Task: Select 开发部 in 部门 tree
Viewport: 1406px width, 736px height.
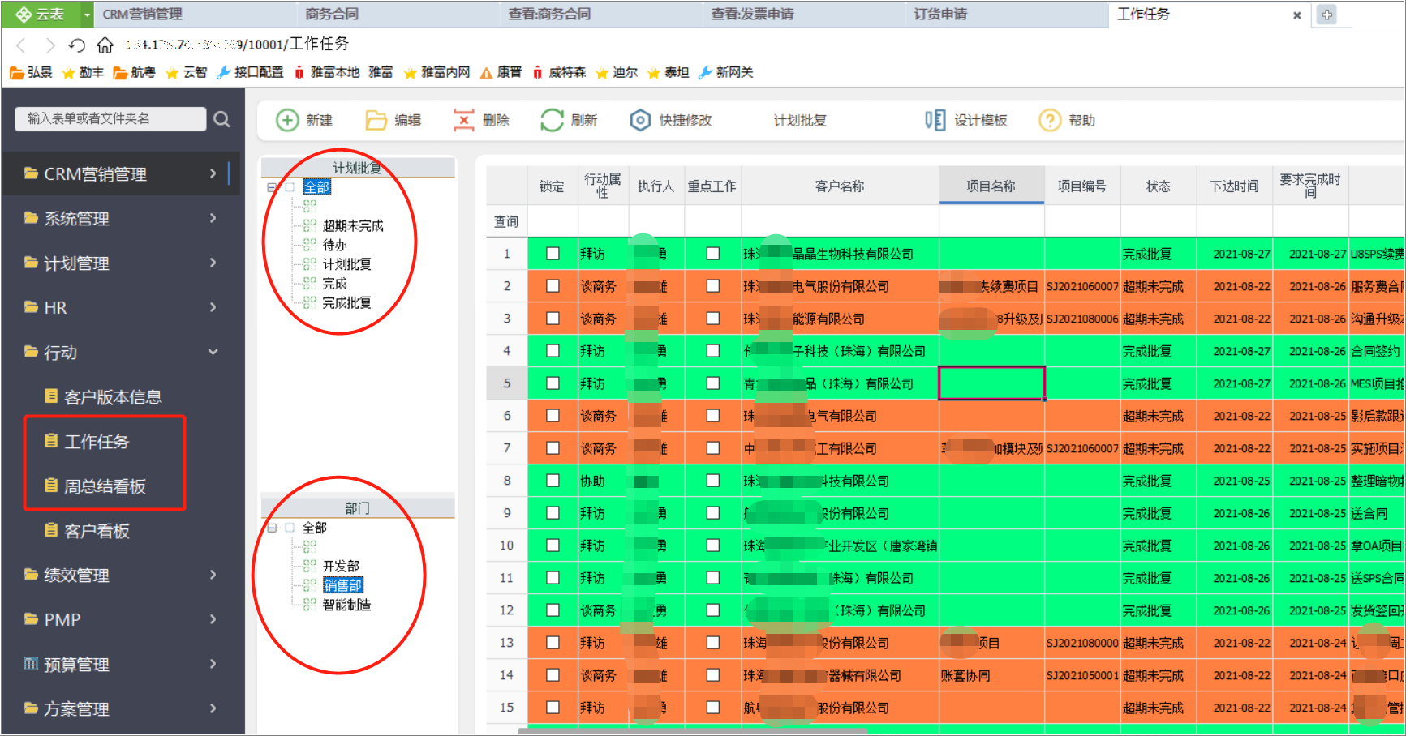Action: coord(341,566)
